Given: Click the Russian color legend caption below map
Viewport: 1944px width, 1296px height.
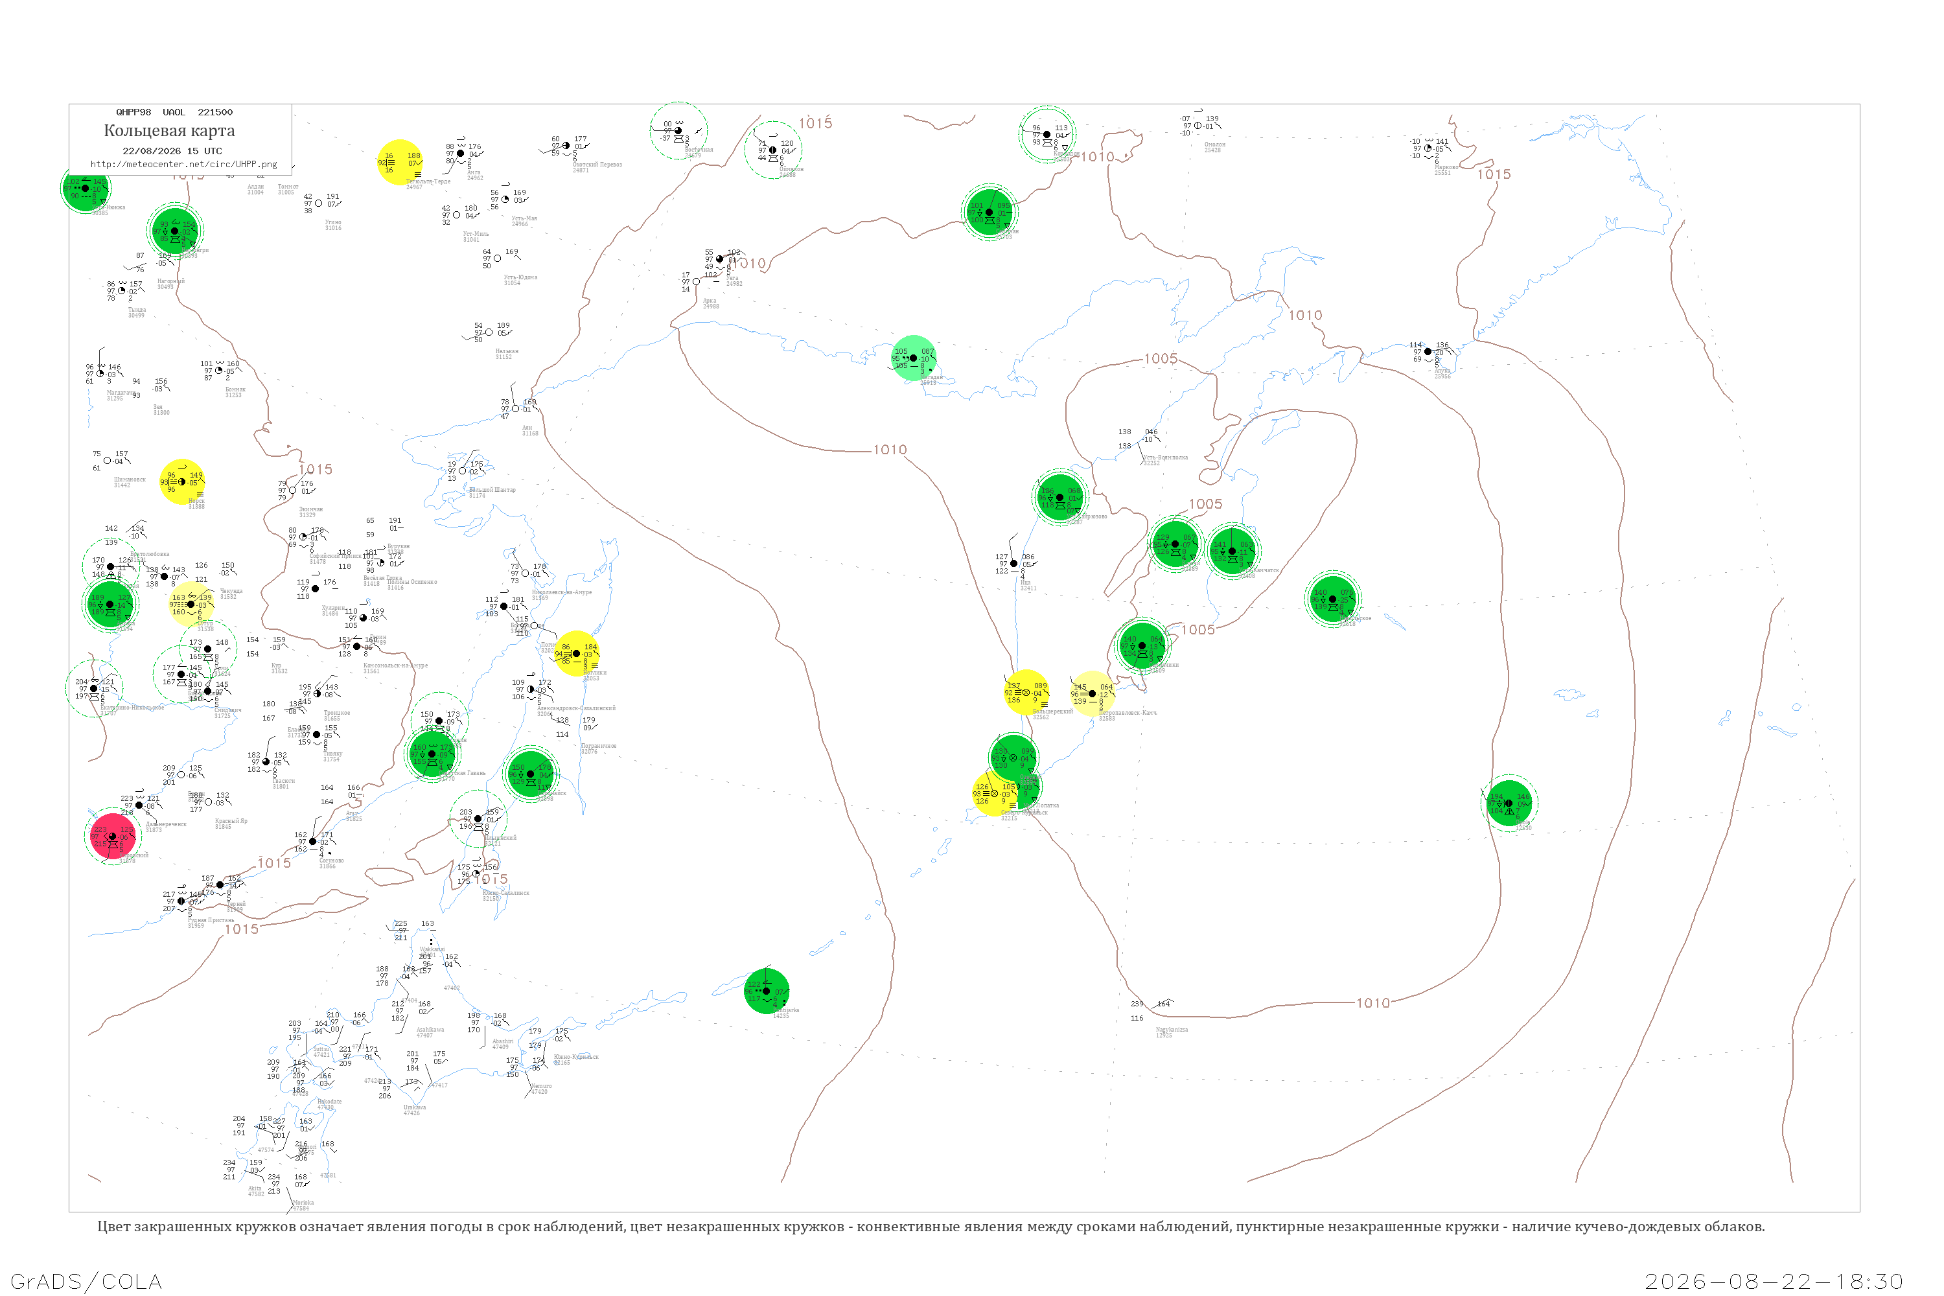Looking at the screenshot, I should 931,1227.
